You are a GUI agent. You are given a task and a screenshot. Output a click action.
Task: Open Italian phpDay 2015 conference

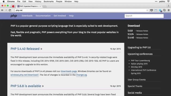139,64
